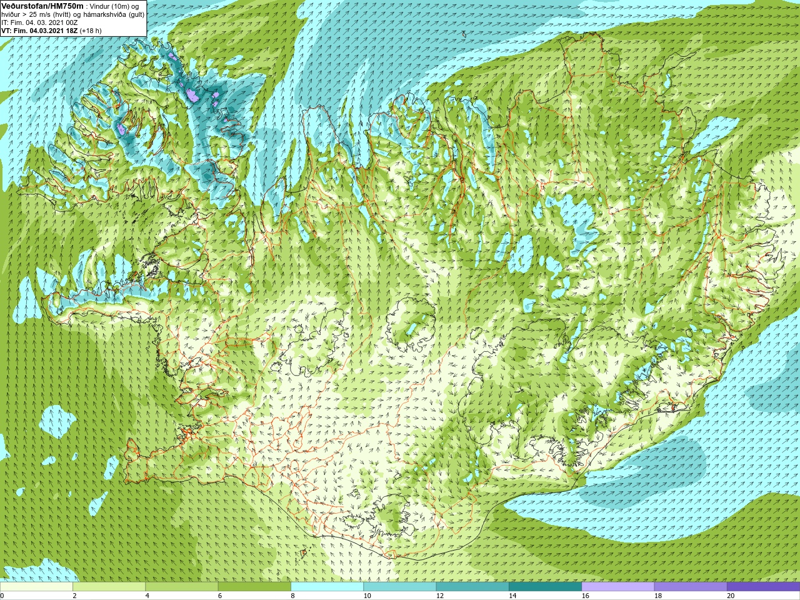This screenshot has height=600, width=800.
Task: Click the light lavender 16–18 legend swatch
Action: coord(618,587)
